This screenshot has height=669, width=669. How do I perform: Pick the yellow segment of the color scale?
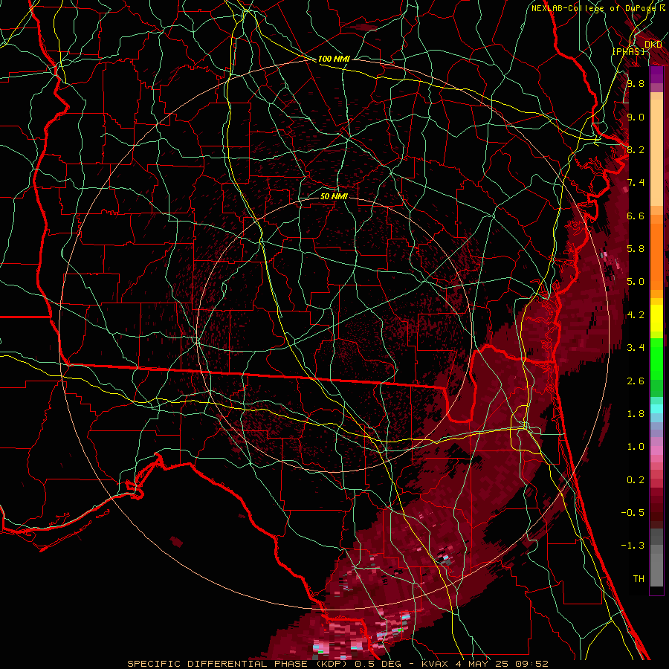point(656,318)
